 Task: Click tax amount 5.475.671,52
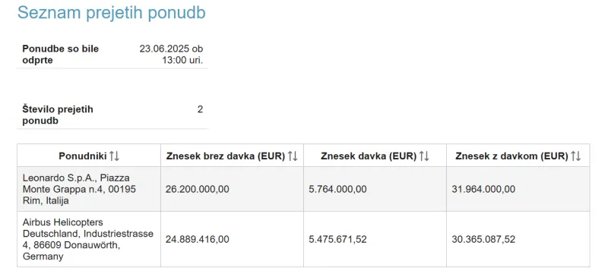[337, 239]
